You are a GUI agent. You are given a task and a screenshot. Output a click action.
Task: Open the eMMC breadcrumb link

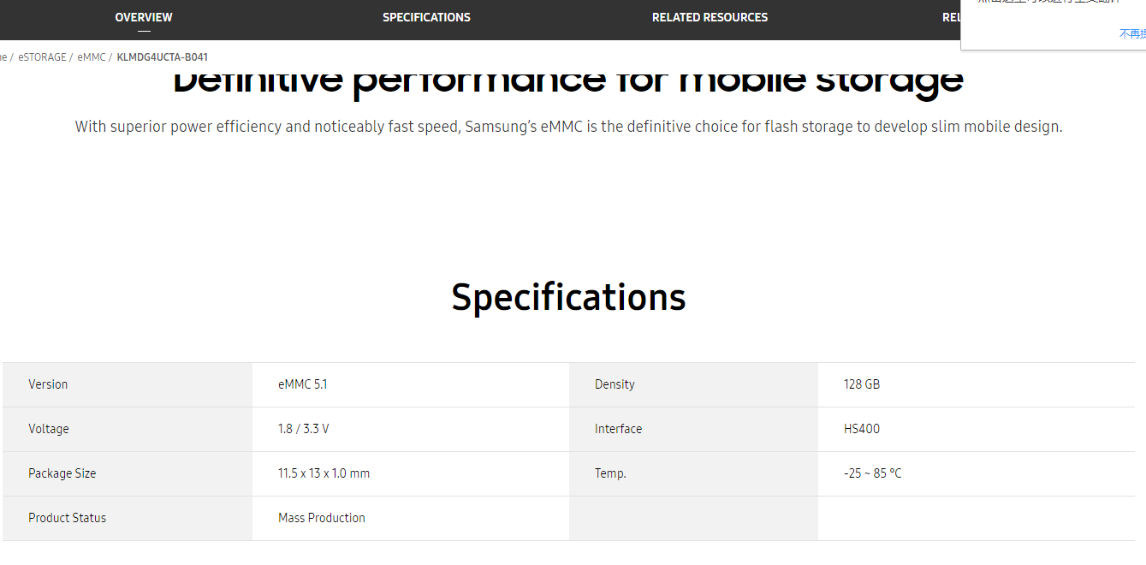click(x=92, y=57)
